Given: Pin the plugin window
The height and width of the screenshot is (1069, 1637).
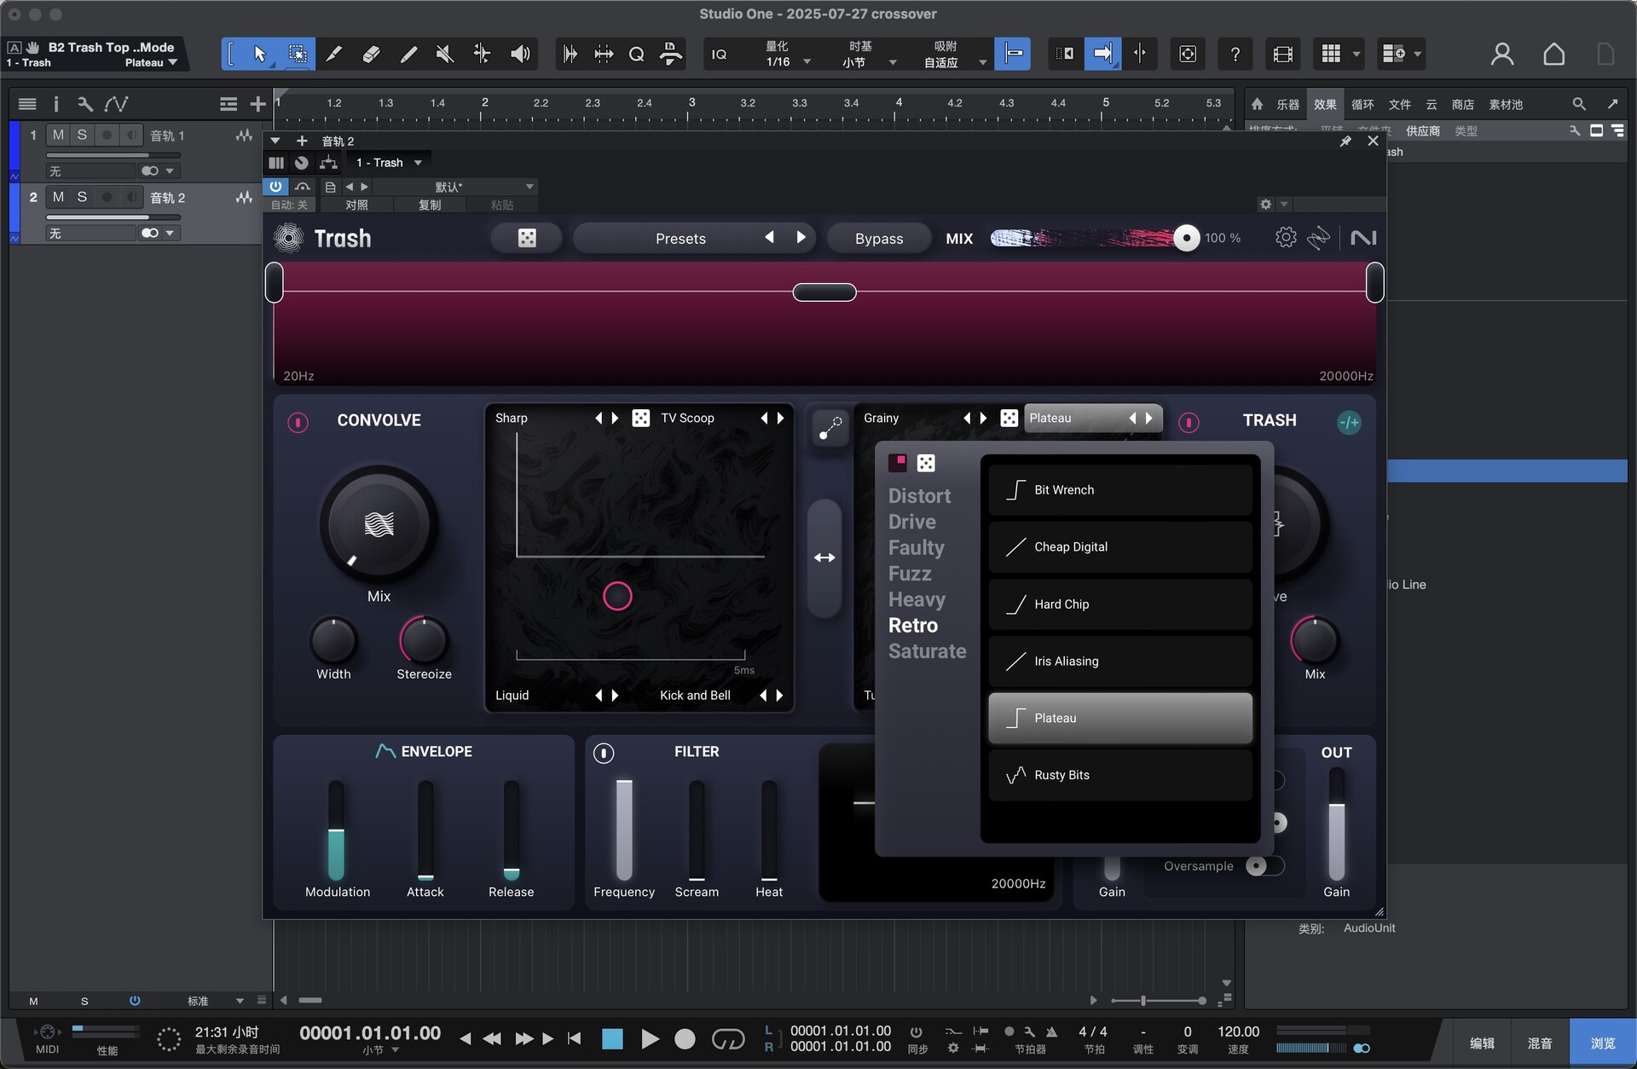Looking at the screenshot, I should tap(1345, 141).
